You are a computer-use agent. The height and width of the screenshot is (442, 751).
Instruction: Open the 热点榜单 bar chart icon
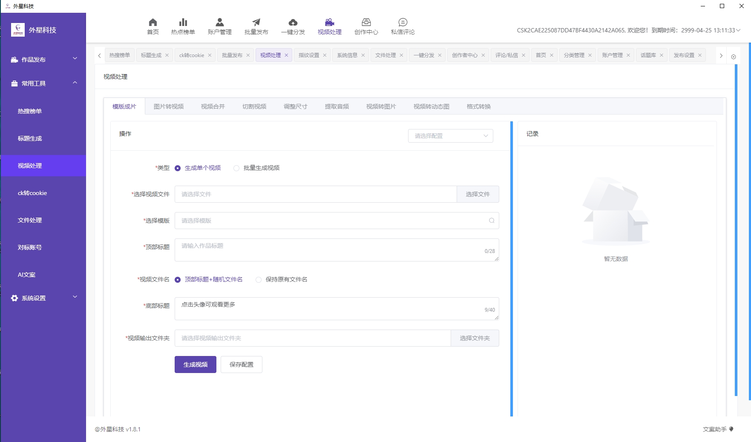(x=183, y=23)
